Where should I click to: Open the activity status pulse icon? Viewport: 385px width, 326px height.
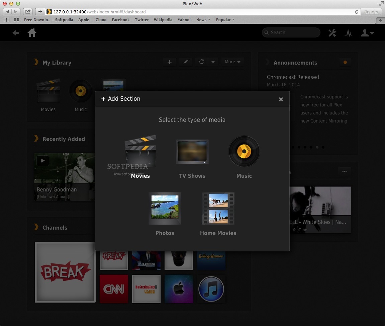pyautogui.click(x=349, y=33)
